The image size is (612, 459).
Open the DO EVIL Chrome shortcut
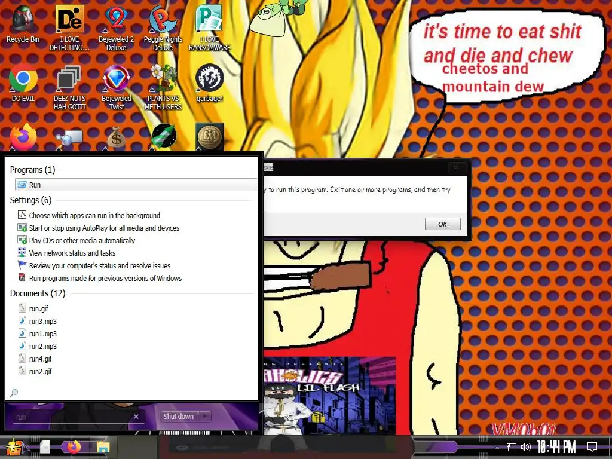[x=23, y=83]
